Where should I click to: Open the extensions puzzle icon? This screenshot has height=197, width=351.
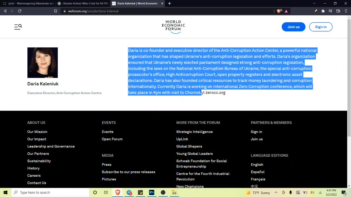point(323,11)
